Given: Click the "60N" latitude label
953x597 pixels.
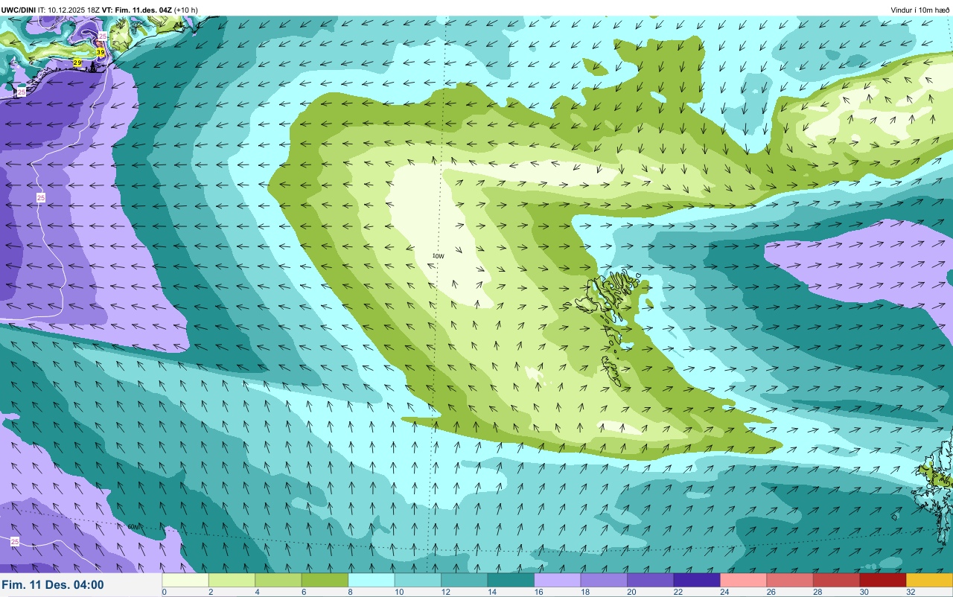Looking at the screenshot, I should click(133, 526).
